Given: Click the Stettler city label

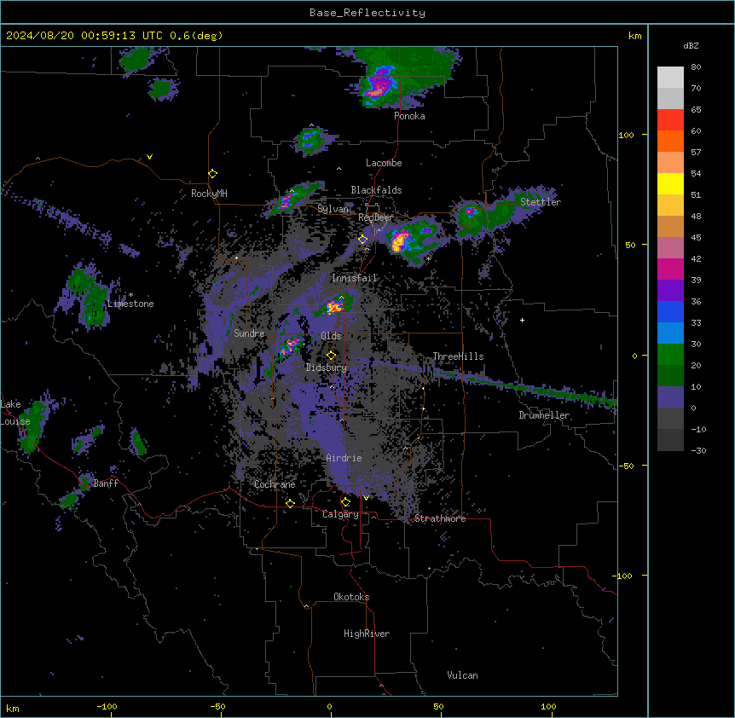Looking at the screenshot, I should [x=541, y=202].
